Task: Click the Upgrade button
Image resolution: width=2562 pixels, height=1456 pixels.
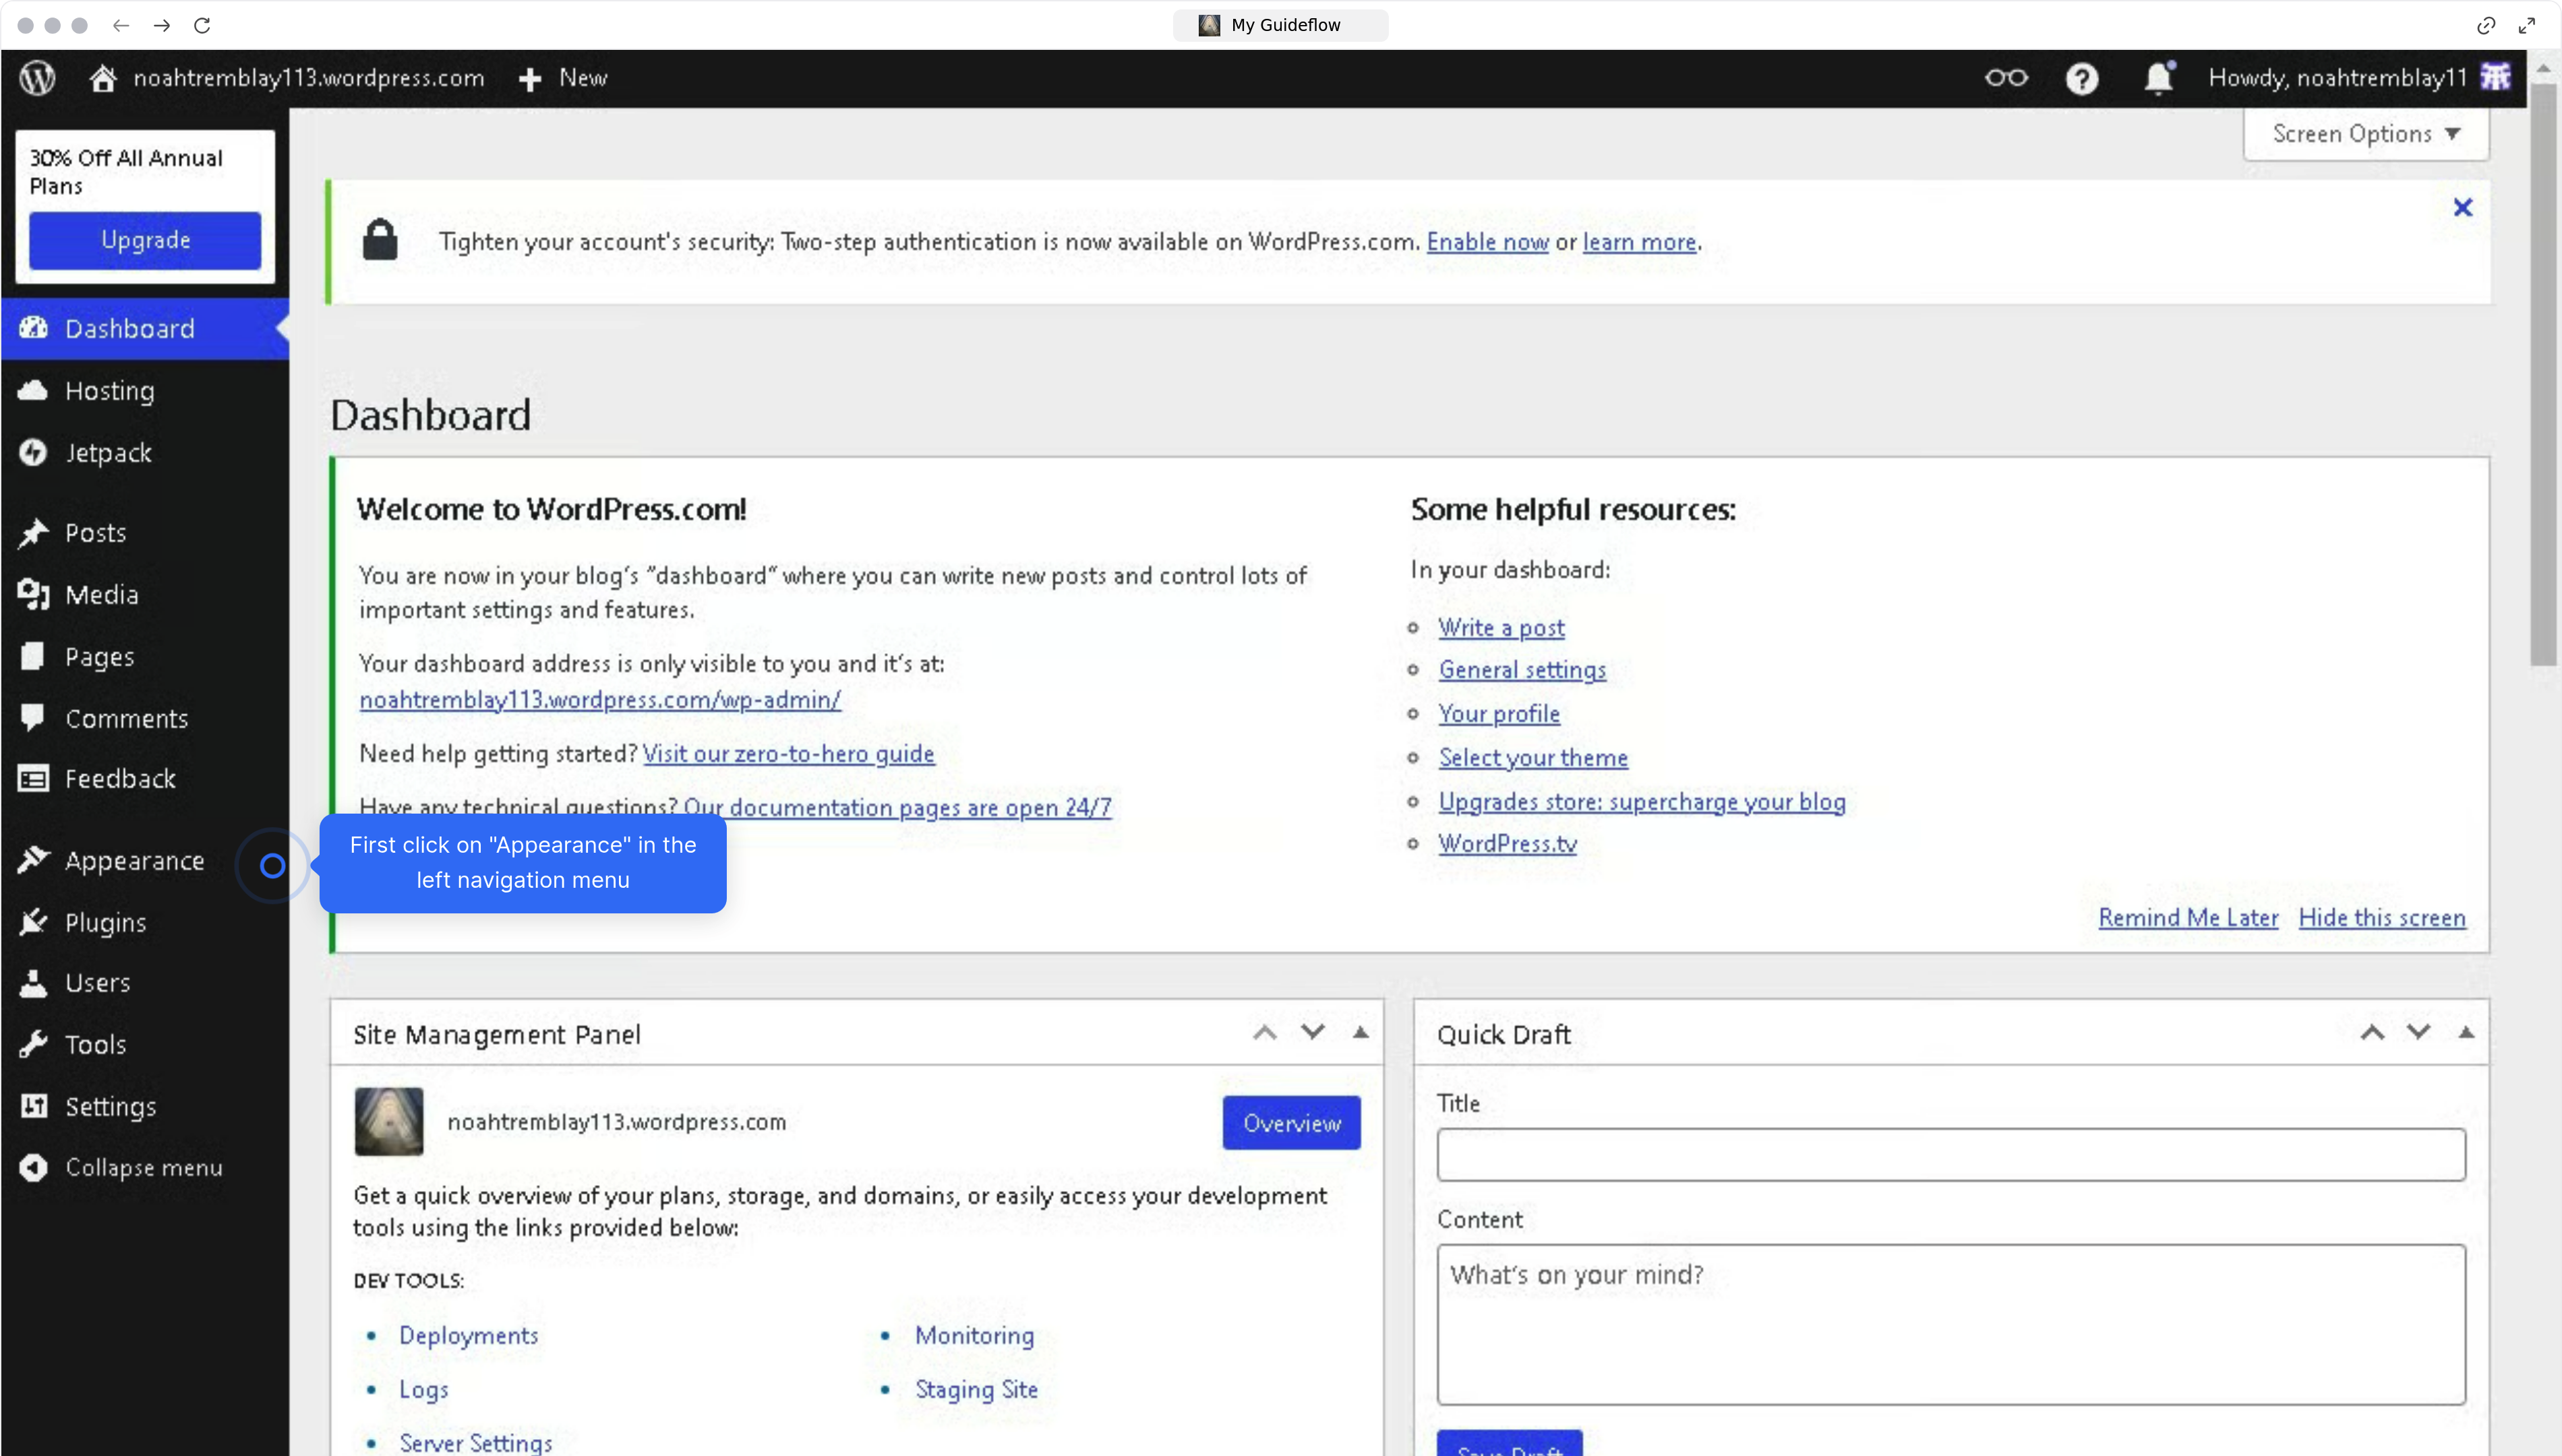Action: pos(145,240)
